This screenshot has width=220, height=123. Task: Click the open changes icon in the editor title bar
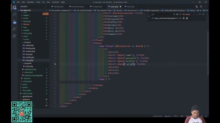tap(197, 6)
